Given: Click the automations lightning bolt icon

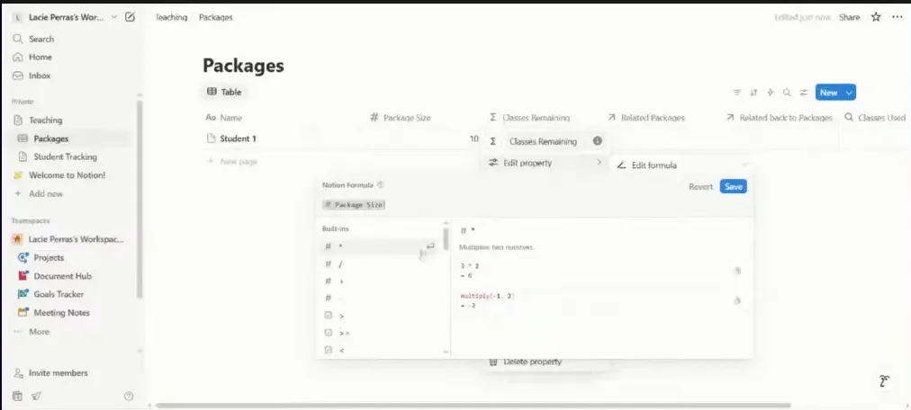Looking at the screenshot, I should point(770,93).
